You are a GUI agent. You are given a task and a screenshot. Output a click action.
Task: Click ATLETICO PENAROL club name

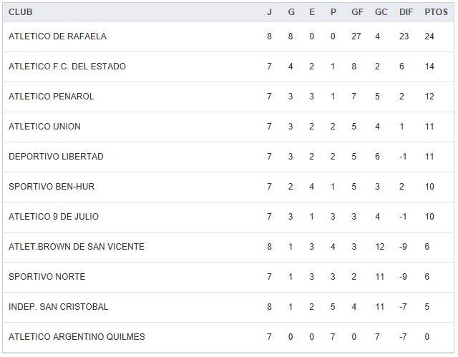click(x=52, y=97)
